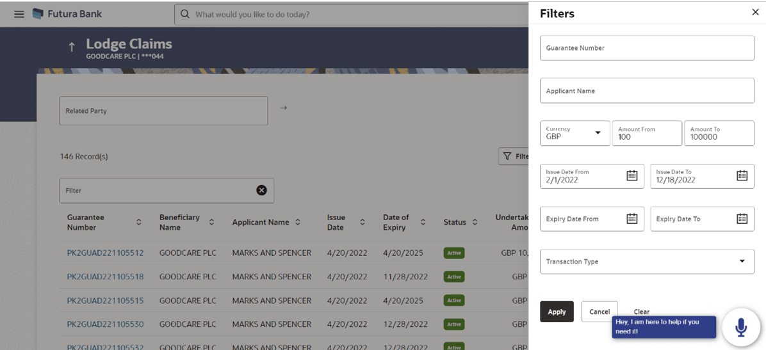Click Date of Expiry 11/28/2022 cell
Image resolution: width=766 pixels, height=350 pixels.
[405, 277]
